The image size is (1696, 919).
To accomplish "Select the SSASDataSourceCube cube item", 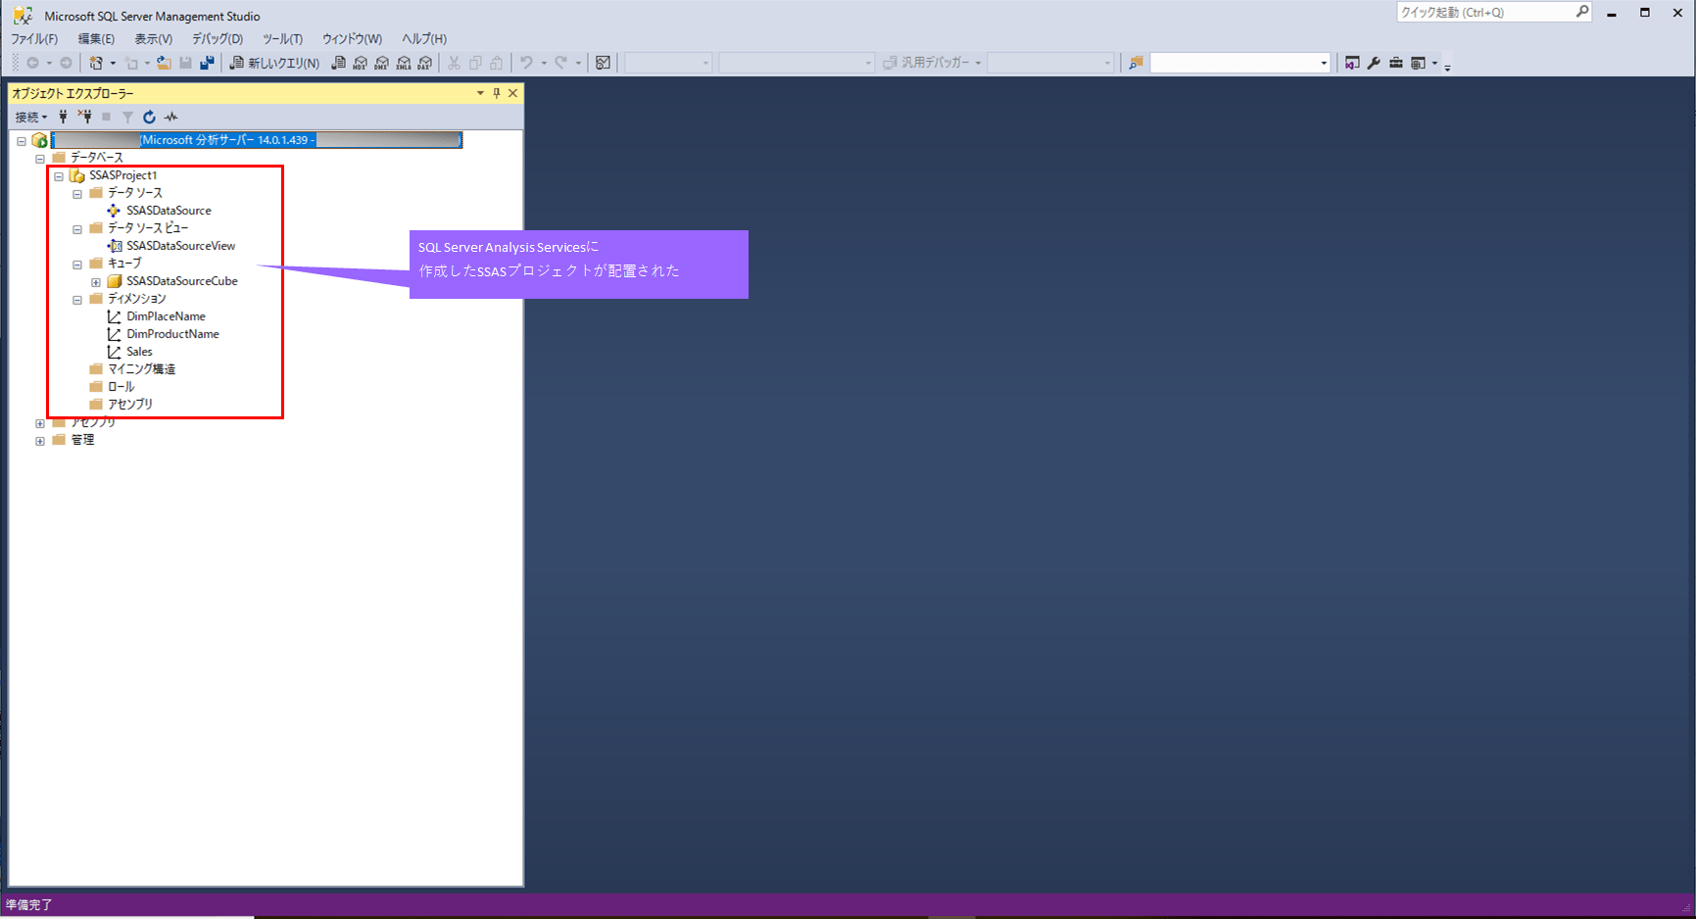I will pyautogui.click(x=182, y=281).
